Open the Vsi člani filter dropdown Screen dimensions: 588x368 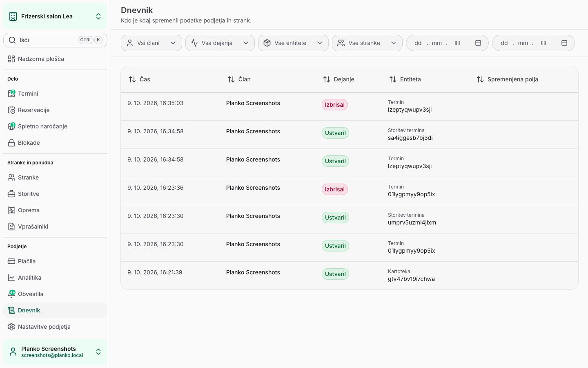tap(151, 43)
